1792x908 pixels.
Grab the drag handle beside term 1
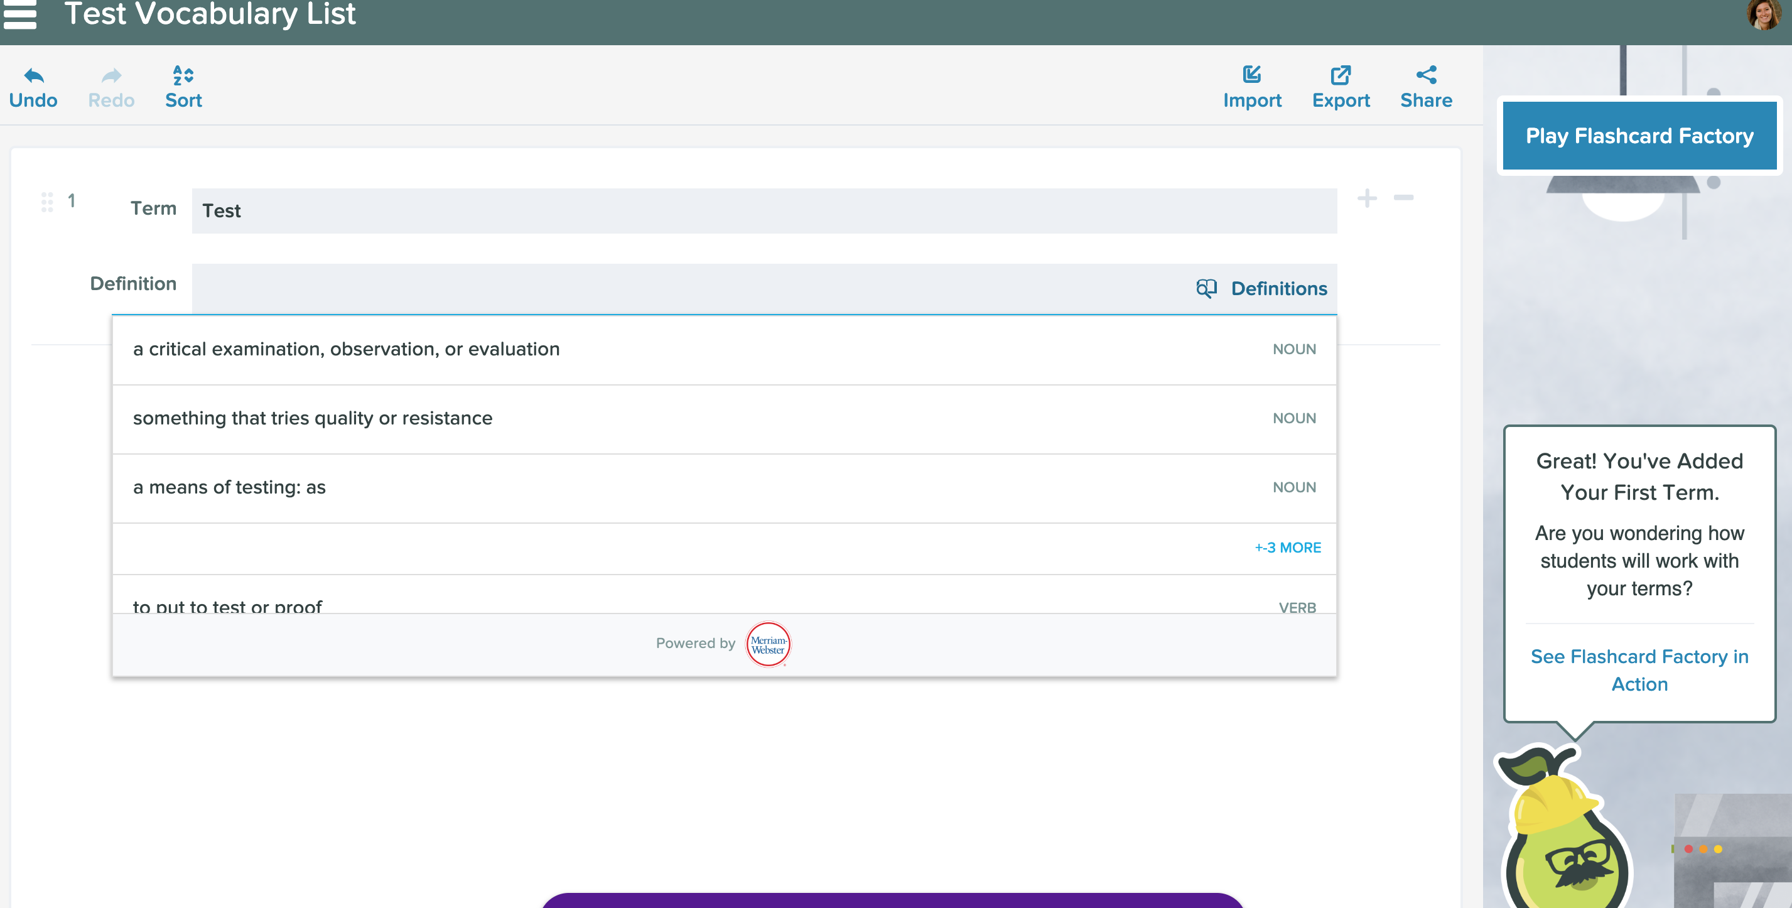tap(46, 202)
